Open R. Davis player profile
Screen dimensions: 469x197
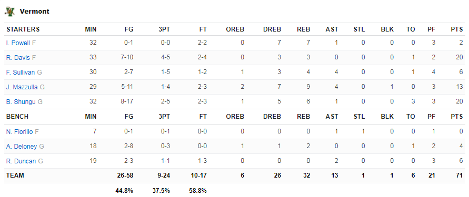pos(18,58)
